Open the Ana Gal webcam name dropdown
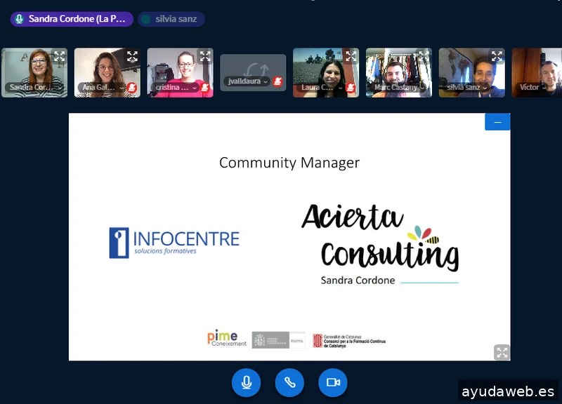The width and height of the screenshot is (562, 404). click(102, 87)
